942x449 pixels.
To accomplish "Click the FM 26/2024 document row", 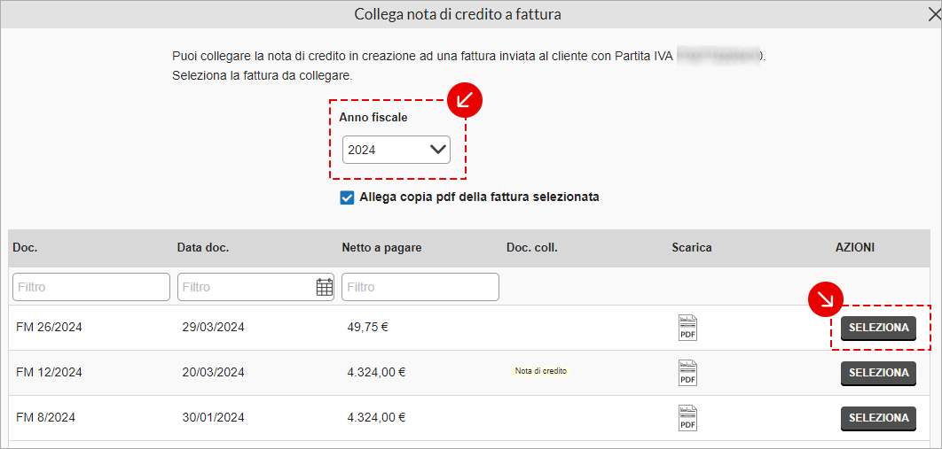I will [x=470, y=328].
